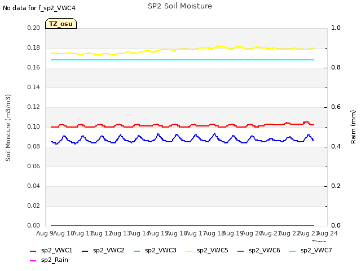Click the 0.04 left axis tick label
The height and width of the screenshot is (271, 361).
34,186
